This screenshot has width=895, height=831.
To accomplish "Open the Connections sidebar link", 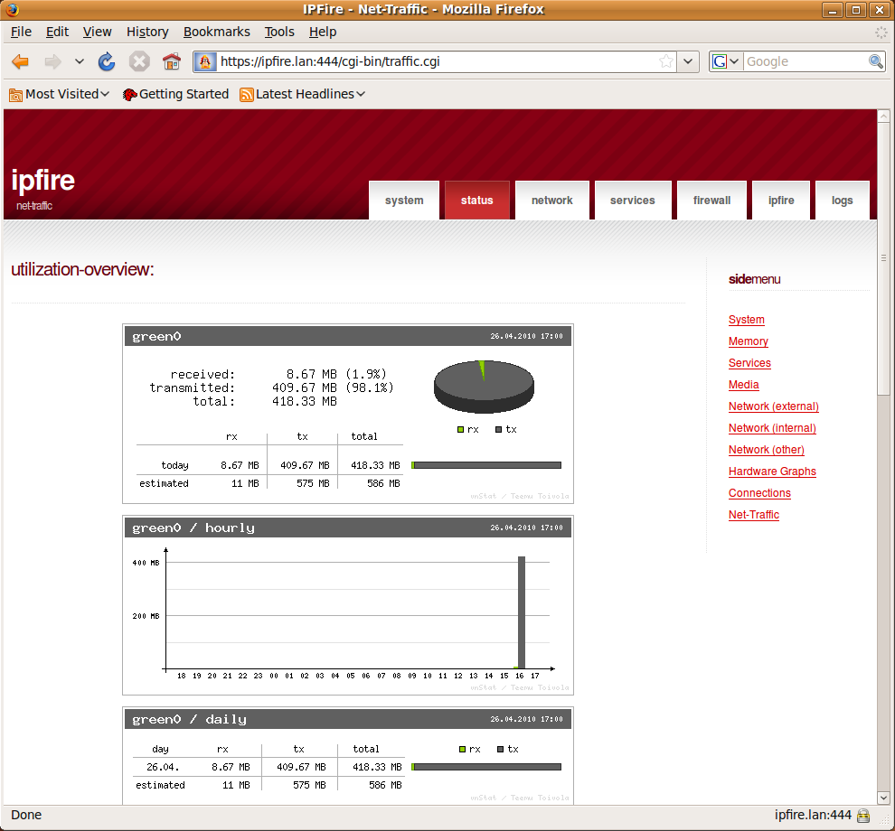I will (759, 492).
